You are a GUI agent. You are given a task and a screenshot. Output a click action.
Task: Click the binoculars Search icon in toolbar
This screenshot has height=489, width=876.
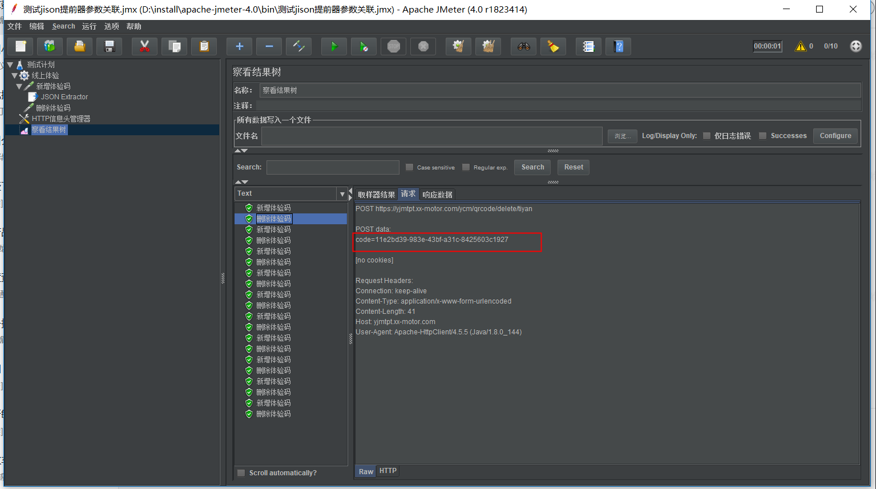[523, 47]
